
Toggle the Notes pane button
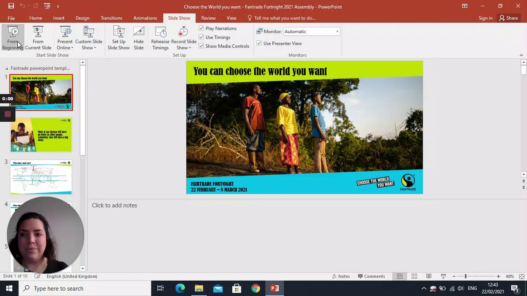341,276
